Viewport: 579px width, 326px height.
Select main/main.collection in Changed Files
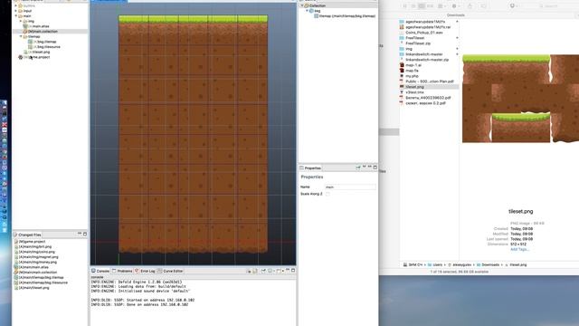(35, 272)
